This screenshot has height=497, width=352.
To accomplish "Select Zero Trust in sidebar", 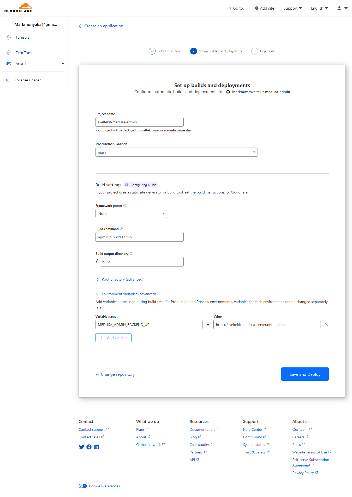I will pos(24,53).
